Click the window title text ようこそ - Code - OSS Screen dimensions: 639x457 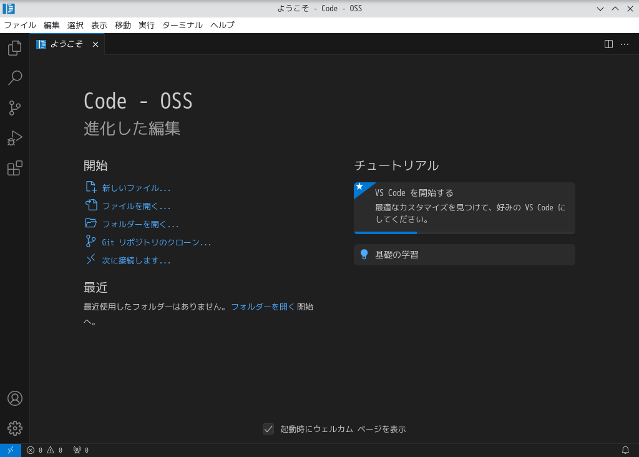pos(319,9)
